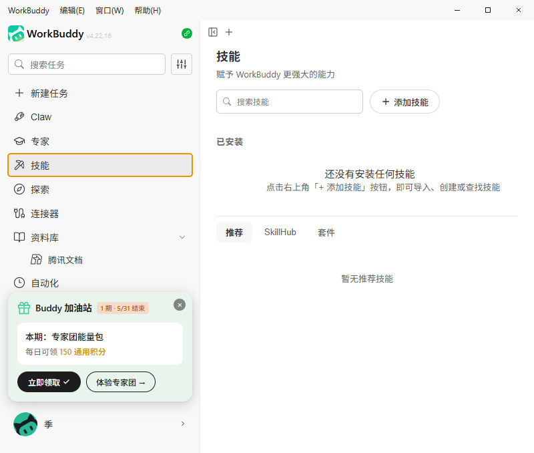Click the user avatar icon
The image size is (534, 453).
(x=25, y=424)
